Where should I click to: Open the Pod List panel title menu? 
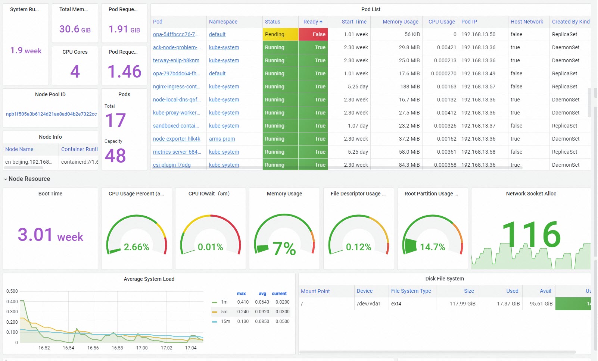[371, 9]
